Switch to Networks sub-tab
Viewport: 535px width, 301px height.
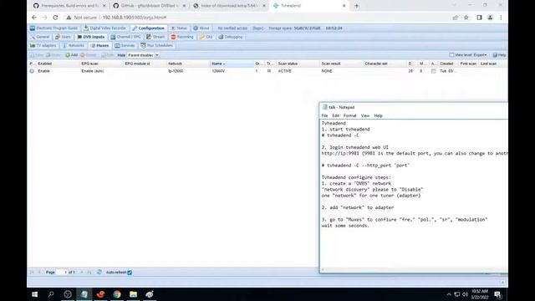[x=74, y=45]
